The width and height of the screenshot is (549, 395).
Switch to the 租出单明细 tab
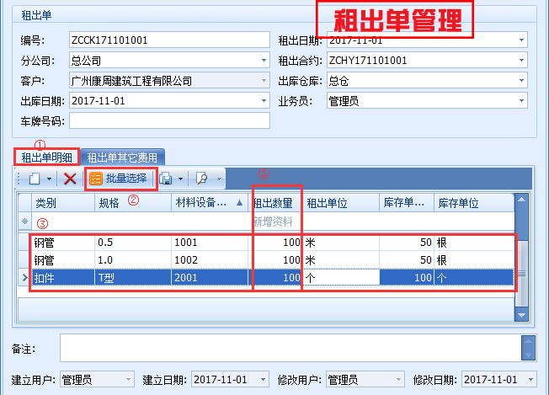(x=48, y=157)
